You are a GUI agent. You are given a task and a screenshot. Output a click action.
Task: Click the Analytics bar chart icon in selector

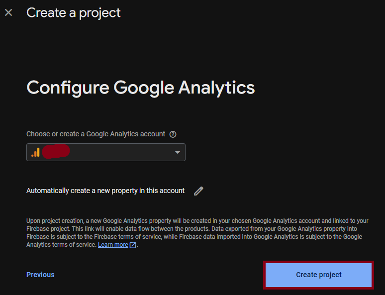[36, 152]
